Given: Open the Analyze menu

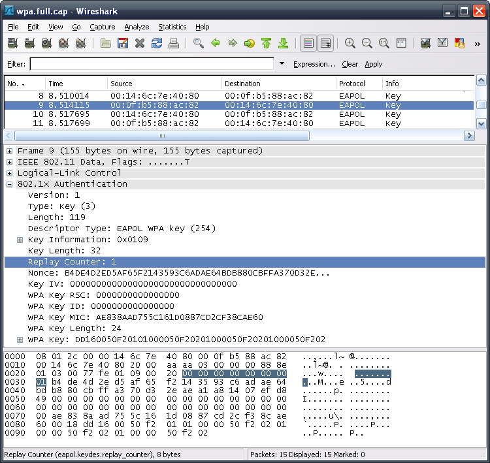Looking at the screenshot, I should click(x=137, y=27).
